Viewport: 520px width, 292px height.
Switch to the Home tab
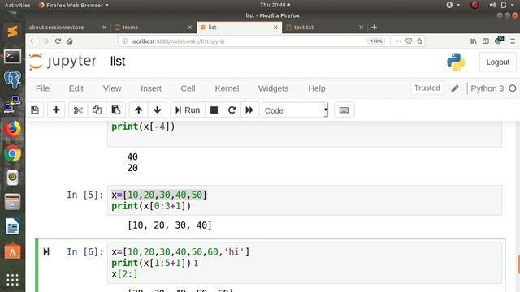tap(153, 27)
